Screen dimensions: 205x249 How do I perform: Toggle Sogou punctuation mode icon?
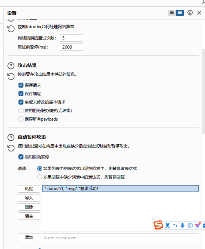tap(175, 225)
